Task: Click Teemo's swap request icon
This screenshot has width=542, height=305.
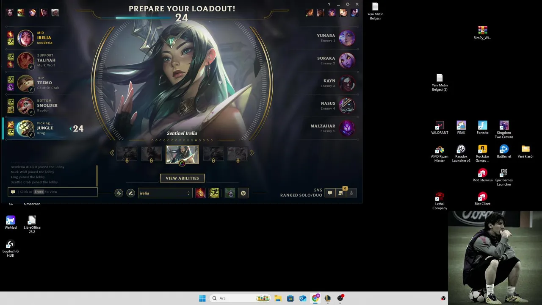Action: [31, 89]
